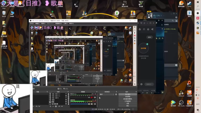Remove selected source with minus icon
The width and height of the screenshot is (201, 113).
[53, 106]
